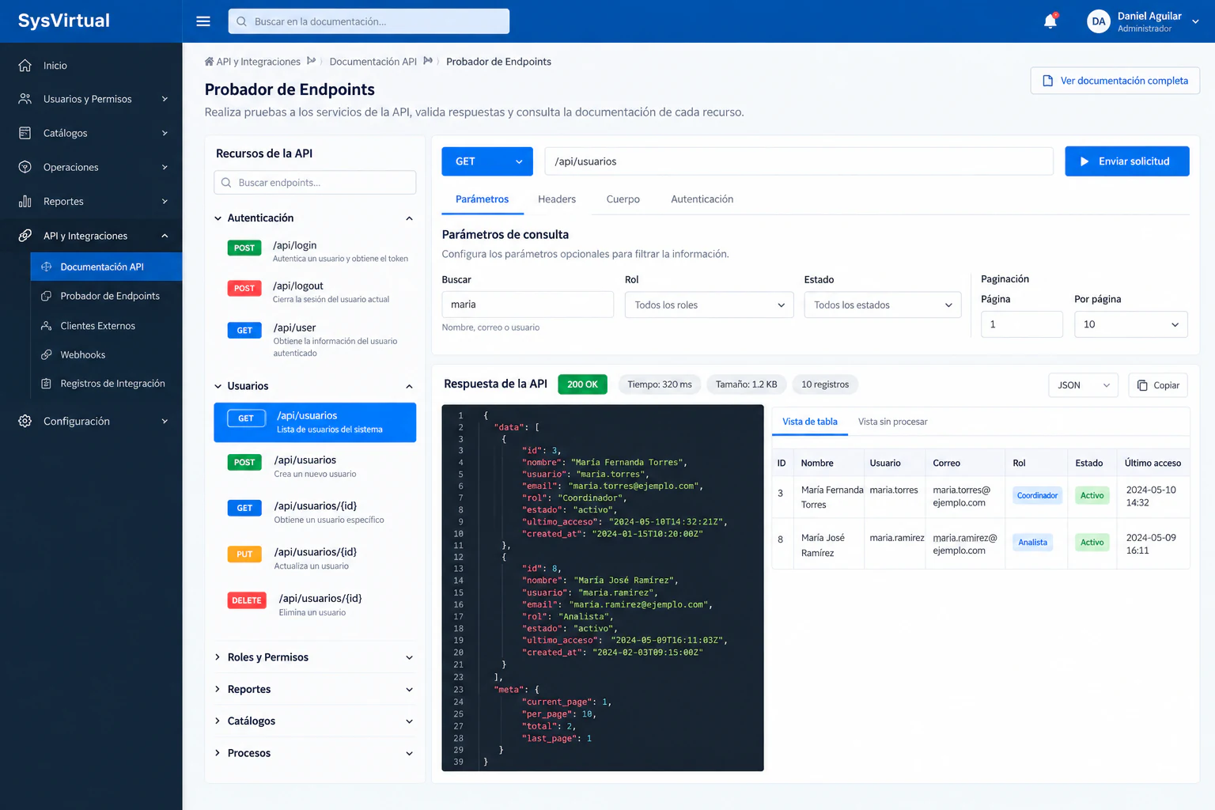Open Ver documentación completa
The width and height of the screenshot is (1215, 810).
1115,81
